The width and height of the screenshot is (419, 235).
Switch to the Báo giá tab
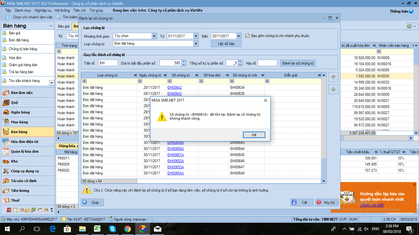pyautogui.click(x=63, y=26)
